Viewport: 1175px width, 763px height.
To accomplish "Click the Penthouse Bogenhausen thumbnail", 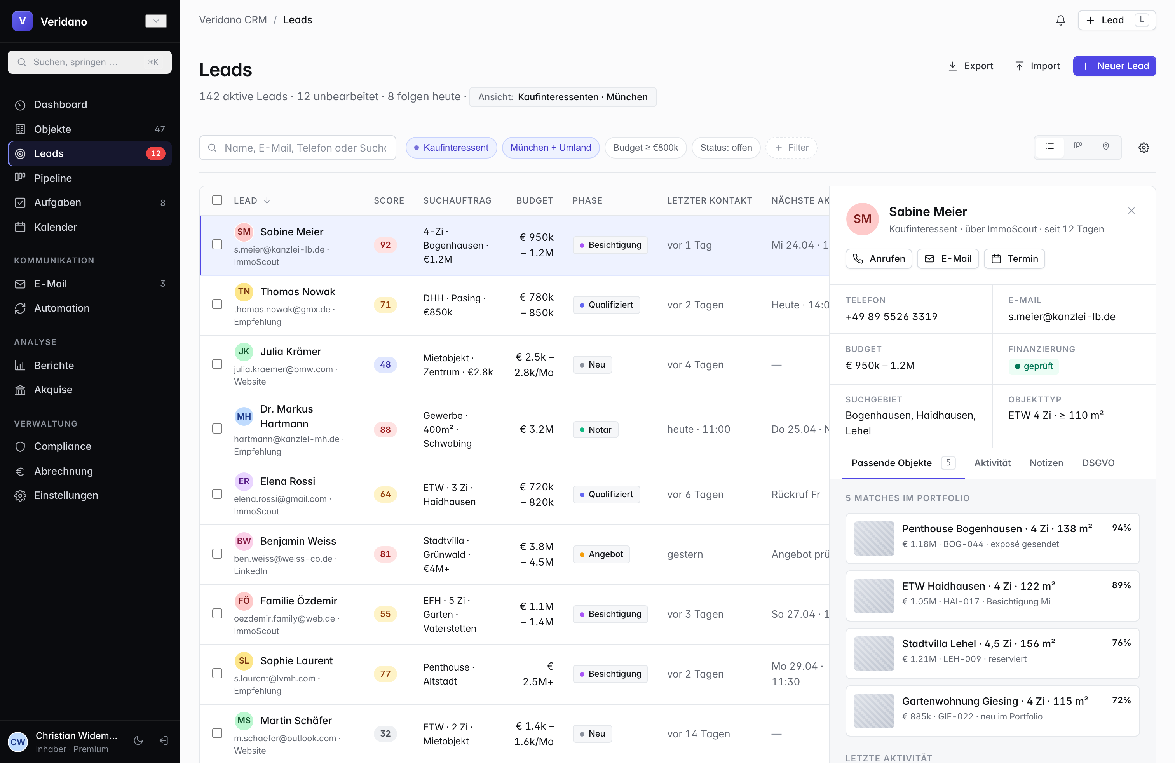I will [874, 537].
